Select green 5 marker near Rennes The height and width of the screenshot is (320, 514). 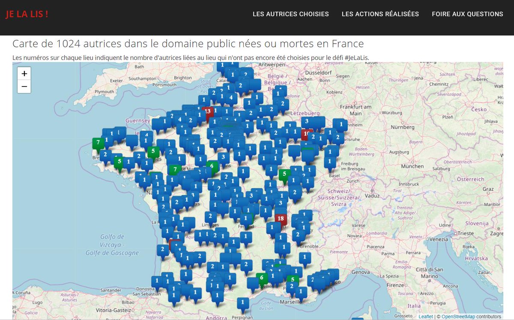153,153
